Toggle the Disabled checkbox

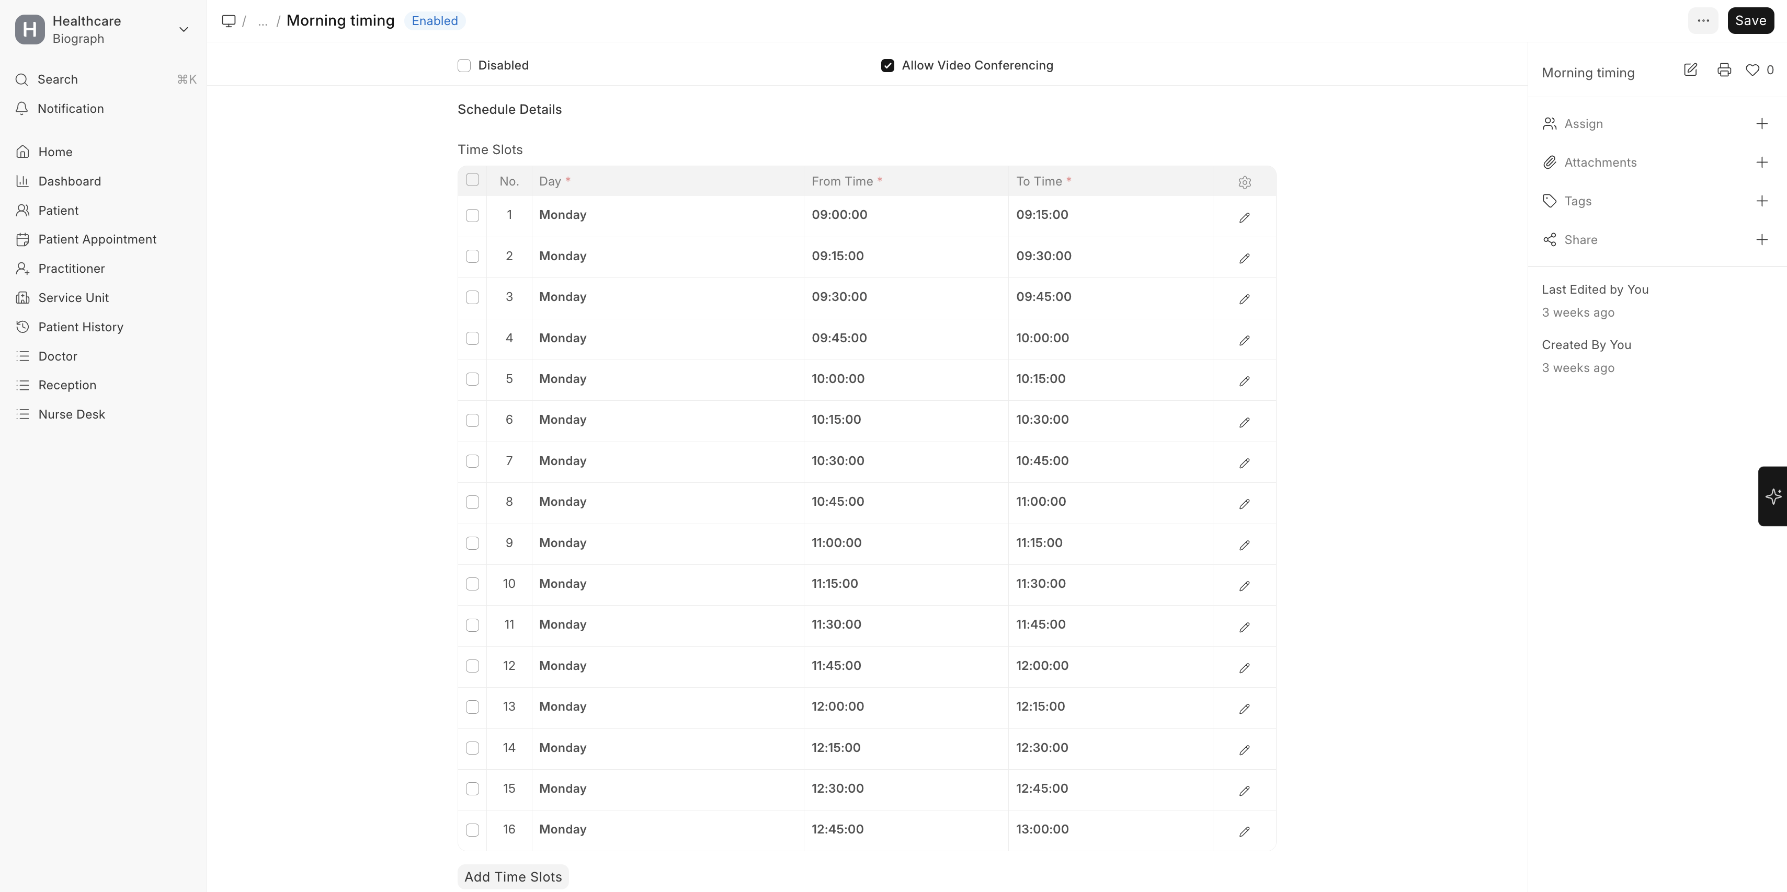tap(464, 65)
